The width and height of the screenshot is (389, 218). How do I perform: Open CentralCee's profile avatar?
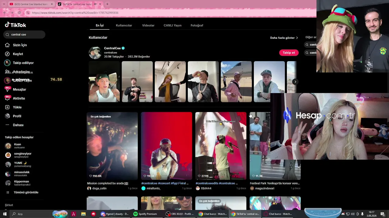coord(95,53)
